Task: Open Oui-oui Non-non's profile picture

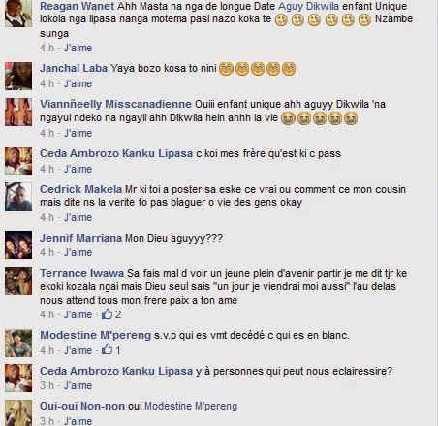Action: click(18, 413)
